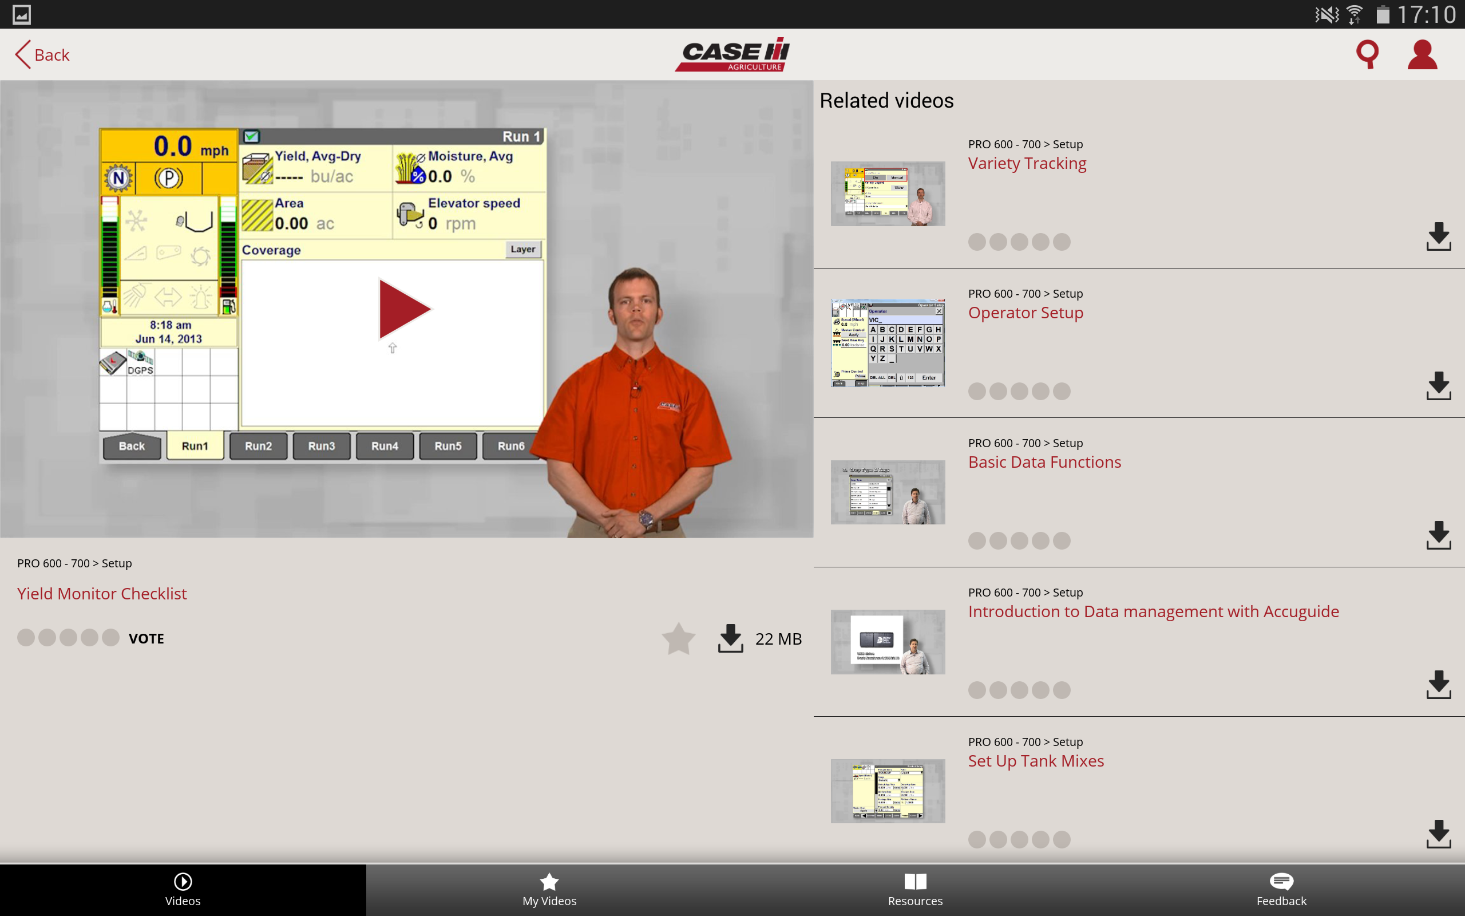Download the 22 MB current video
Screen dimensions: 1465x916
(731, 638)
